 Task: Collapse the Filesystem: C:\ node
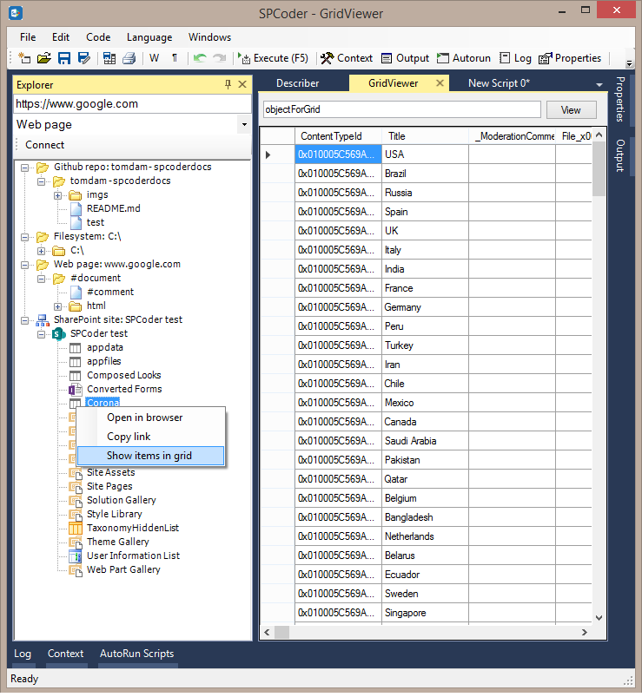click(x=25, y=237)
